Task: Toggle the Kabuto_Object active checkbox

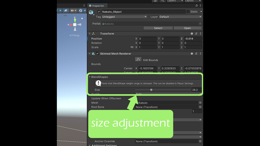Action: click(x=99, y=12)
